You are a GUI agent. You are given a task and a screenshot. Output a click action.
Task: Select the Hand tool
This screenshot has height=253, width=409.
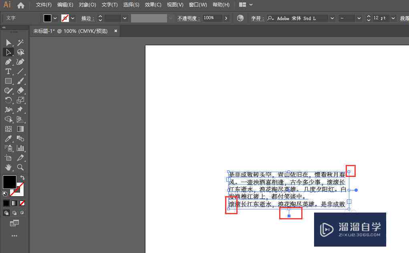click(8, 167)
